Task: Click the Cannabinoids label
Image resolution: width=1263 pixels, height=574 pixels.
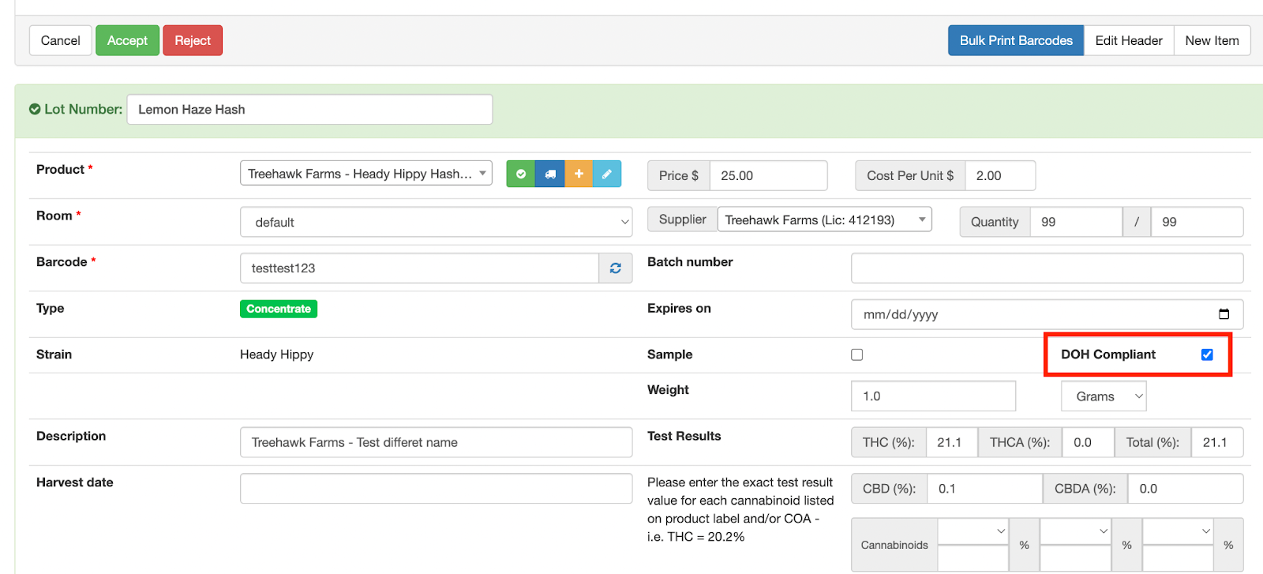Action: pos(894,545)
